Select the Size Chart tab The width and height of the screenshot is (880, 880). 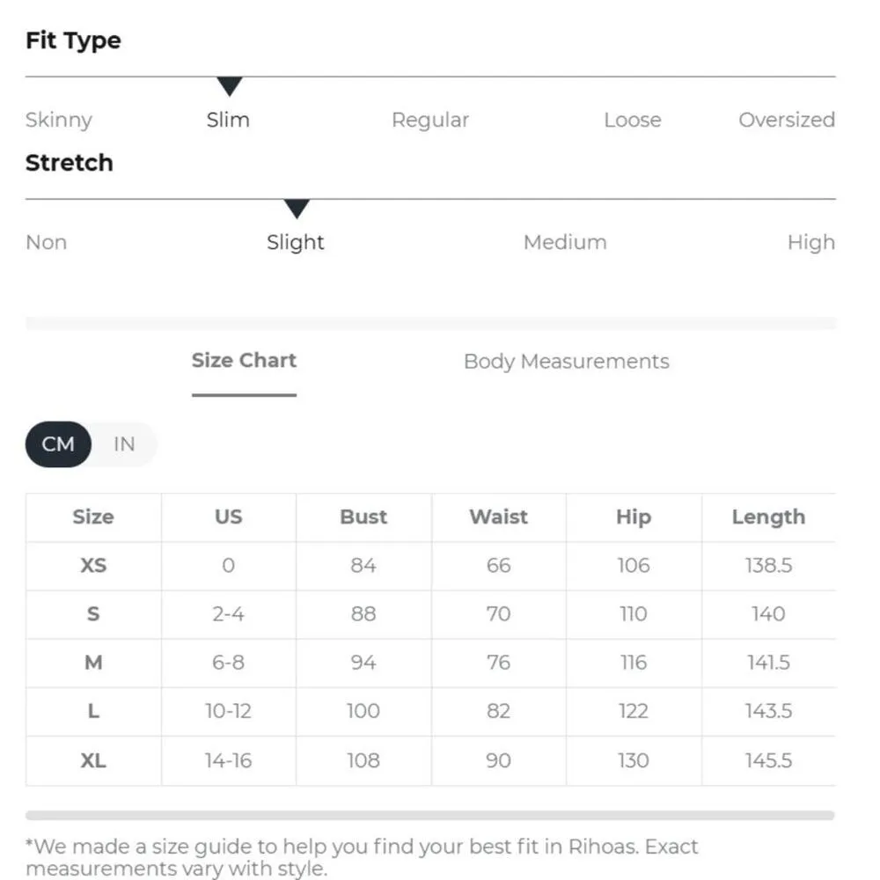[x=244, y=361]
